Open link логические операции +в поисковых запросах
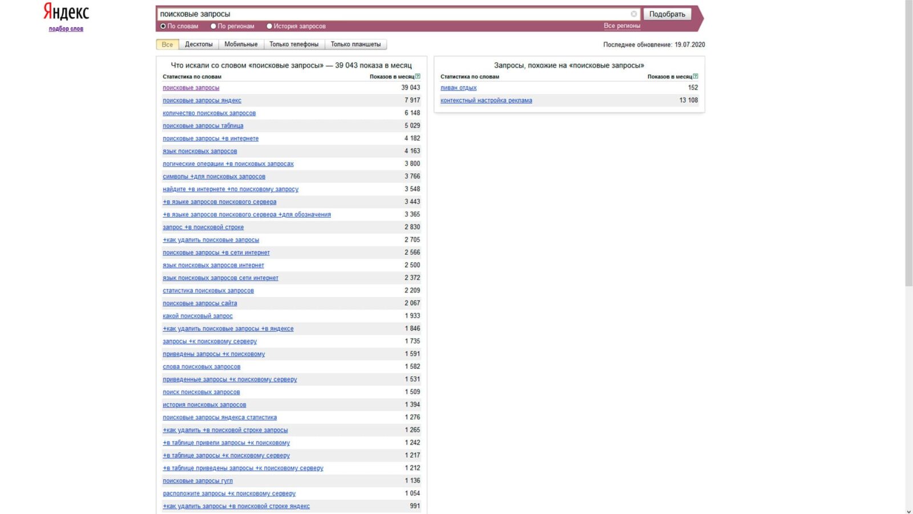The height and width of the screenshot is (514, 913). pyautogui.click(x=228, y=164)
